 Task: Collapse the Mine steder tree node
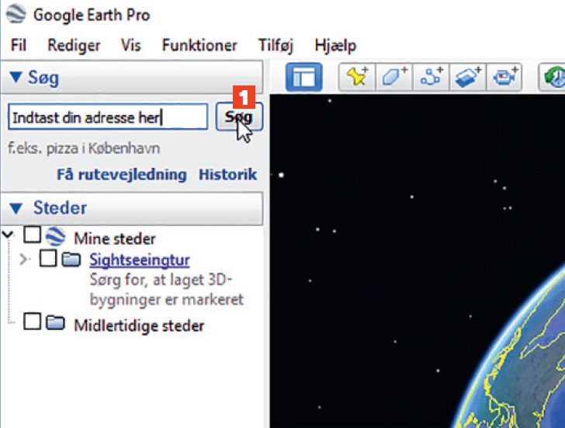click(8, 235)
